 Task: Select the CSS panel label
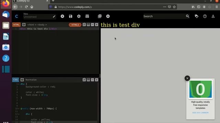point(15,80)
